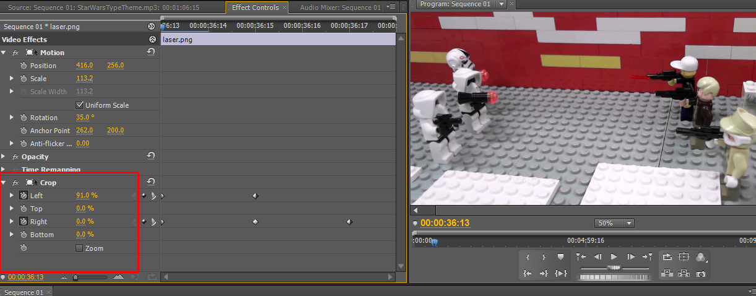Expand the Rotation property
The height and width of the screenshot is (296, 756).
(12, 118)
